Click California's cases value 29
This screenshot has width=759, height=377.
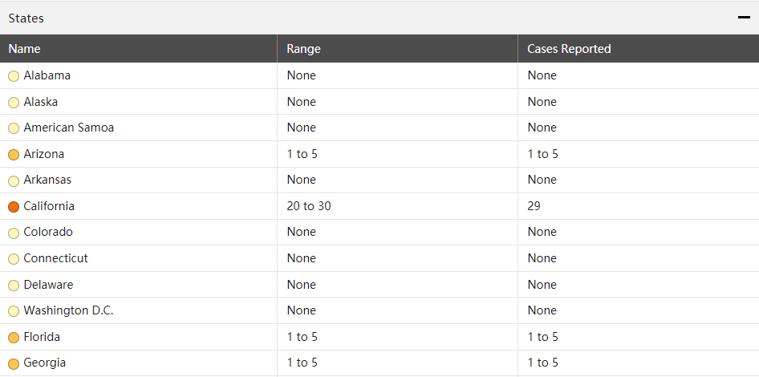click(534, 206)
